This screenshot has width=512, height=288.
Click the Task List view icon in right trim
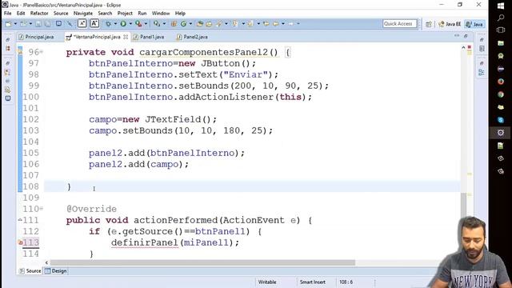coord(482,49)
